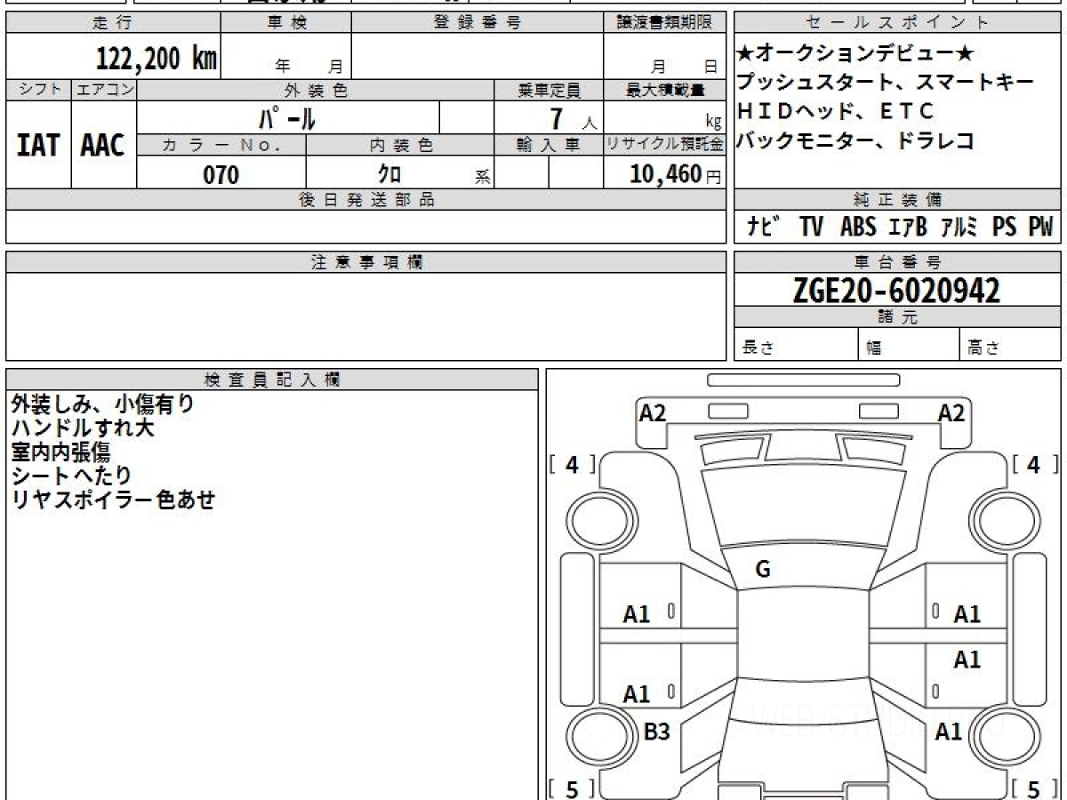This screenshot has height=800, width=1067.
Task: Select the 登録番号 header
Action: pos(477,23)
